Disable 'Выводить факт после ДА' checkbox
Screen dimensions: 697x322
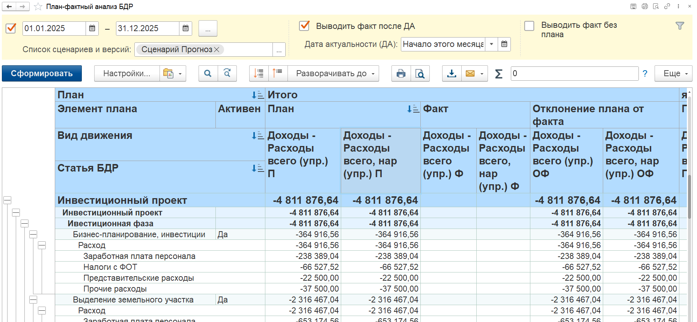304,26
